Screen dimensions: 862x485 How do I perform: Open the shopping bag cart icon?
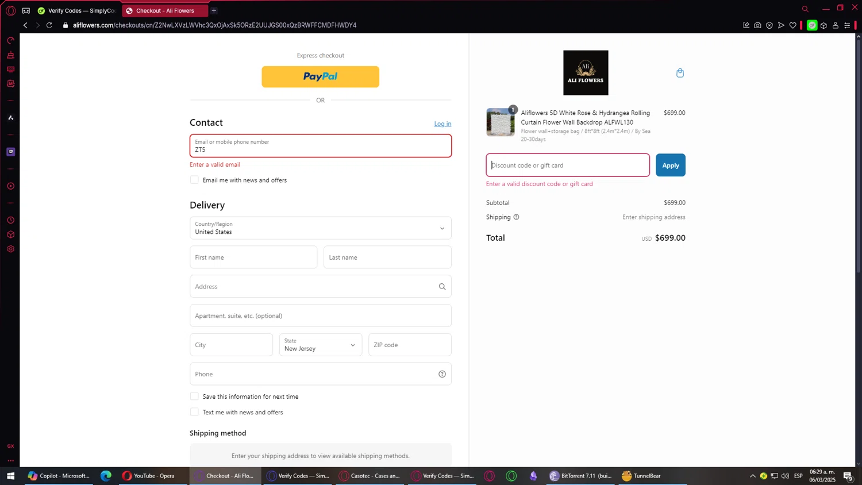680,73
